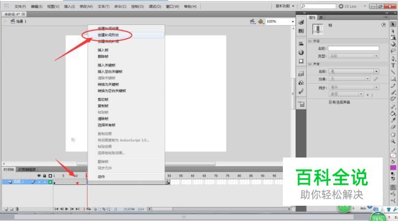Click the frame label 名称 input field
The image size is (398, 221).
[353, 48]
